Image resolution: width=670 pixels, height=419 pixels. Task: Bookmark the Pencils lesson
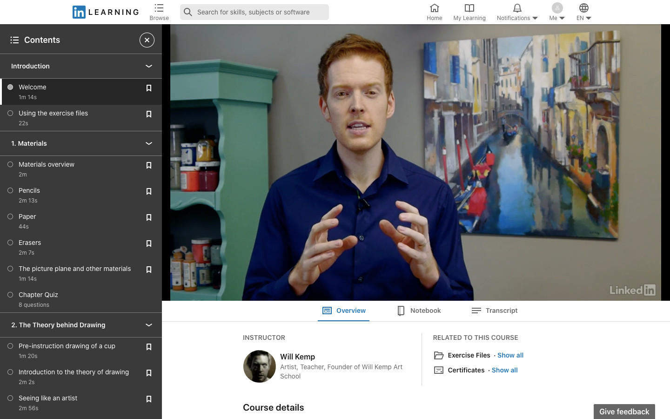pos(149,191)
